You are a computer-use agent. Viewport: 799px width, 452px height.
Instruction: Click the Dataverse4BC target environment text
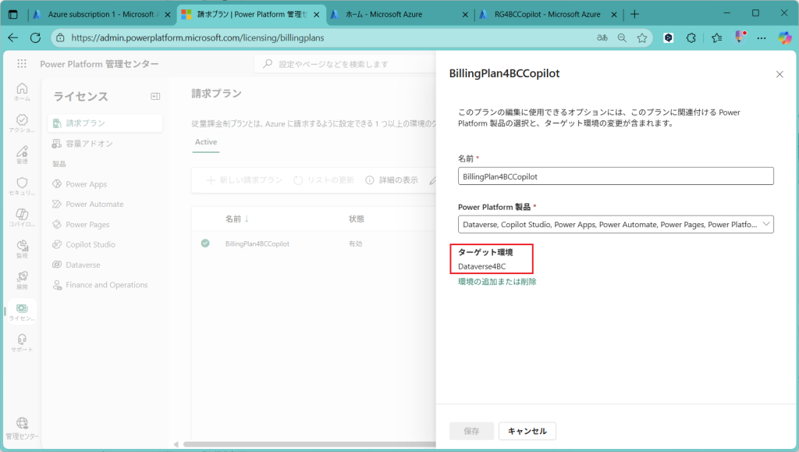tap(481, 266)
